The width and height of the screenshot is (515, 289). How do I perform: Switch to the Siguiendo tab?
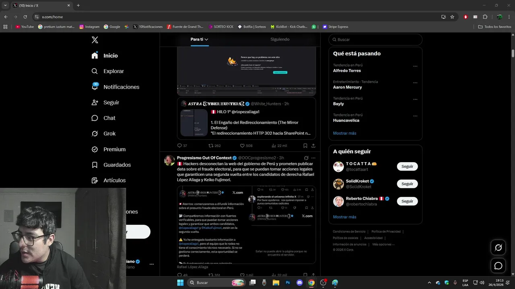tap(280, 39)
